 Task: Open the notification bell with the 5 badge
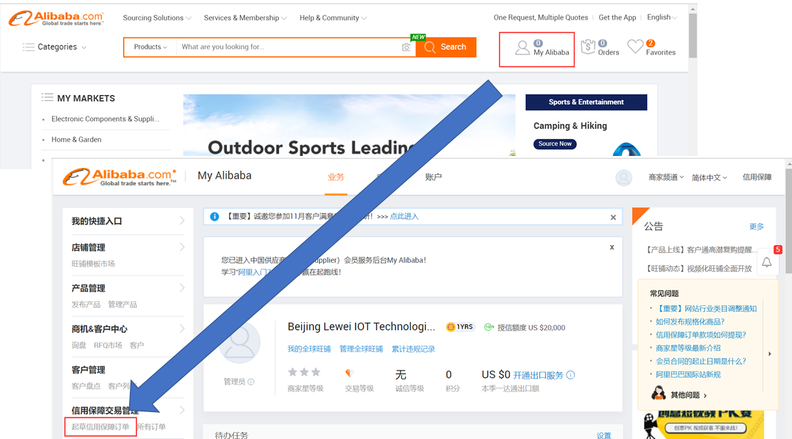(766, 262)
